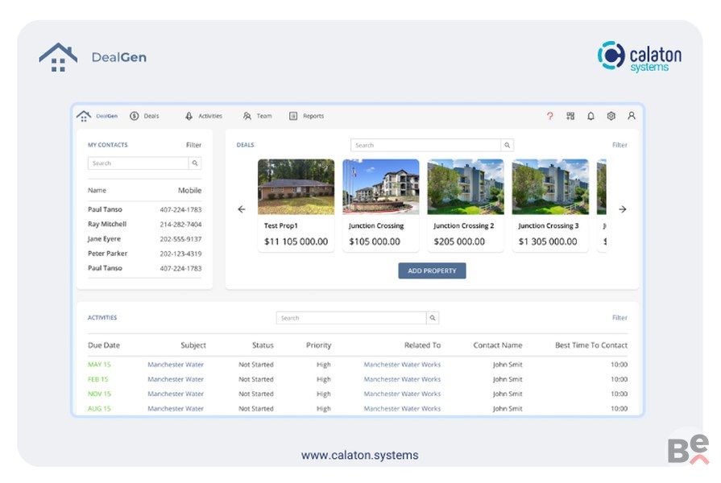Focus the Deals search field
The image size is (721, 483).
tap(425, 145)
